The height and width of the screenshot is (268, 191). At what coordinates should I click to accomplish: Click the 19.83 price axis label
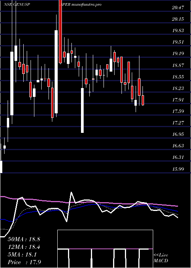tap(178, 31)
